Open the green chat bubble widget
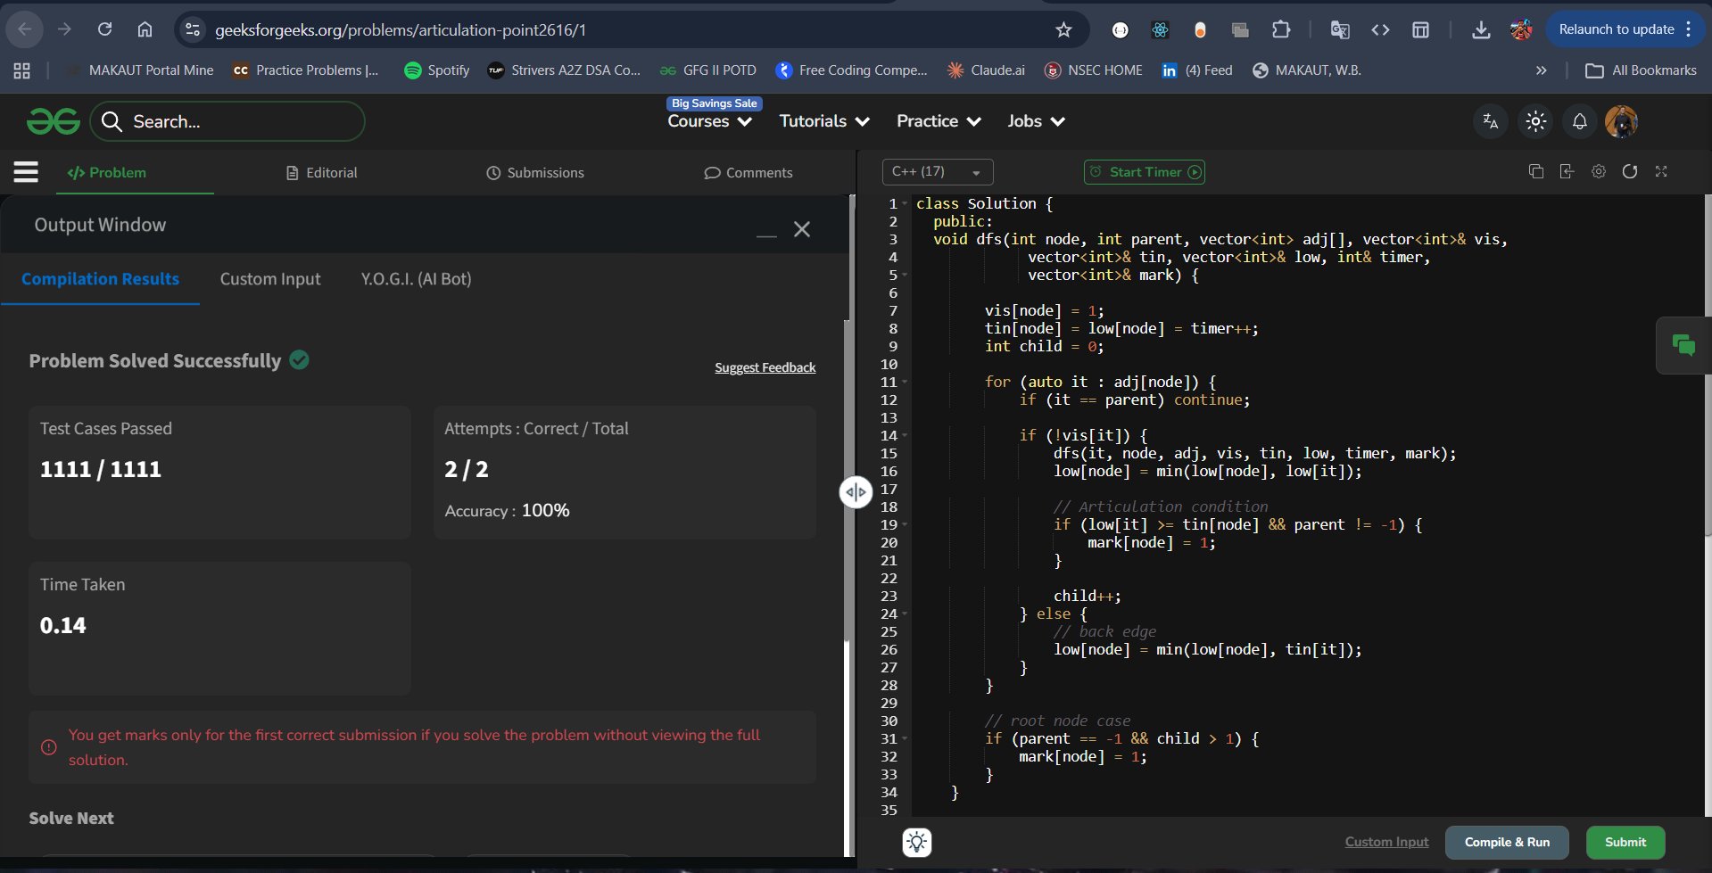1712x873 pixels. [x=1683, y=345]
